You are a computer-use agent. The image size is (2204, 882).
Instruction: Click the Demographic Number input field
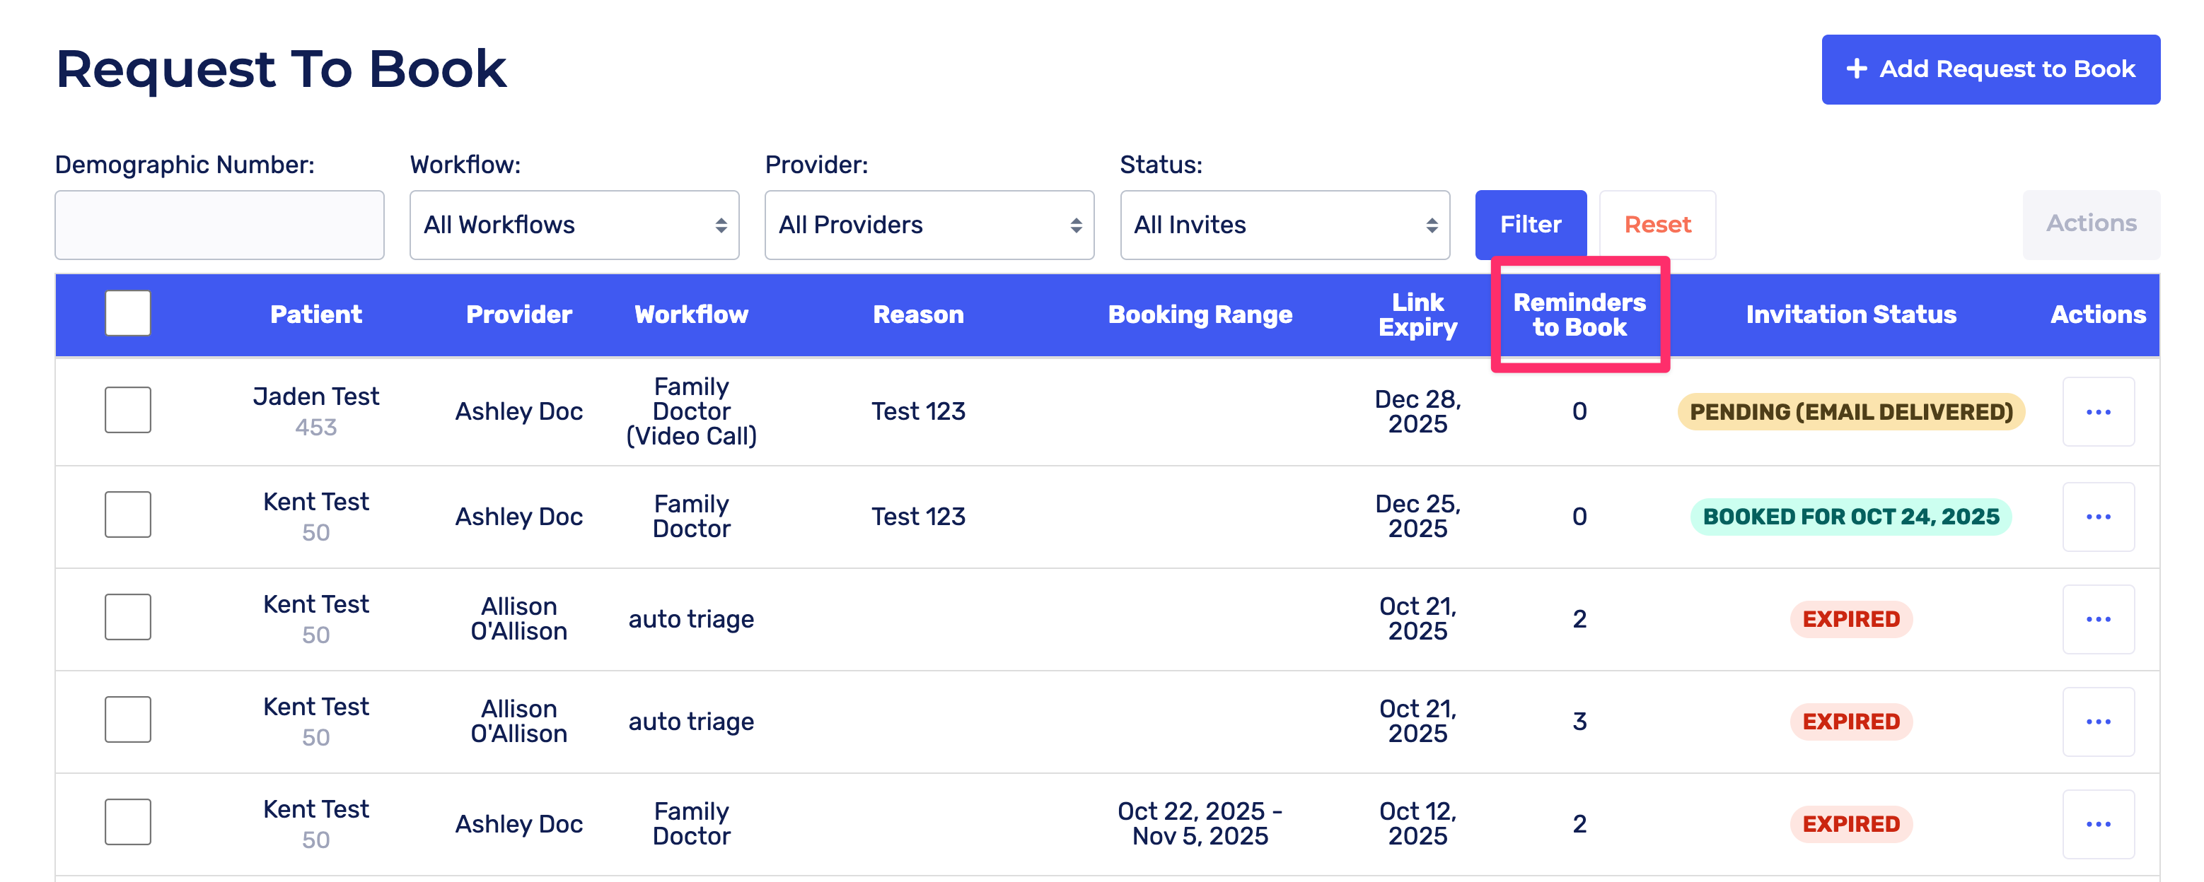pyautogui.click(x=219, y=225)
